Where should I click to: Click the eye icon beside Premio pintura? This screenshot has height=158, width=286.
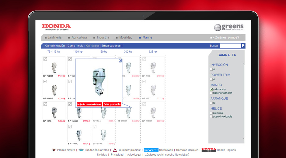pyautogui.click(x=54, y=150)
